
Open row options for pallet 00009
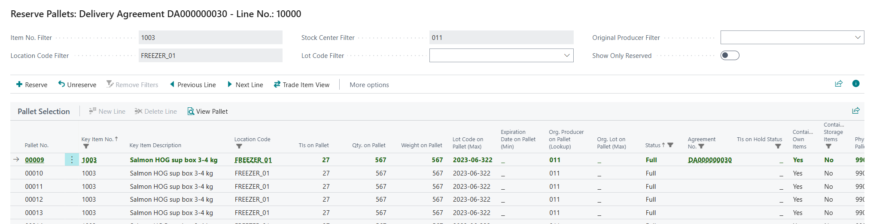(72, 160)
